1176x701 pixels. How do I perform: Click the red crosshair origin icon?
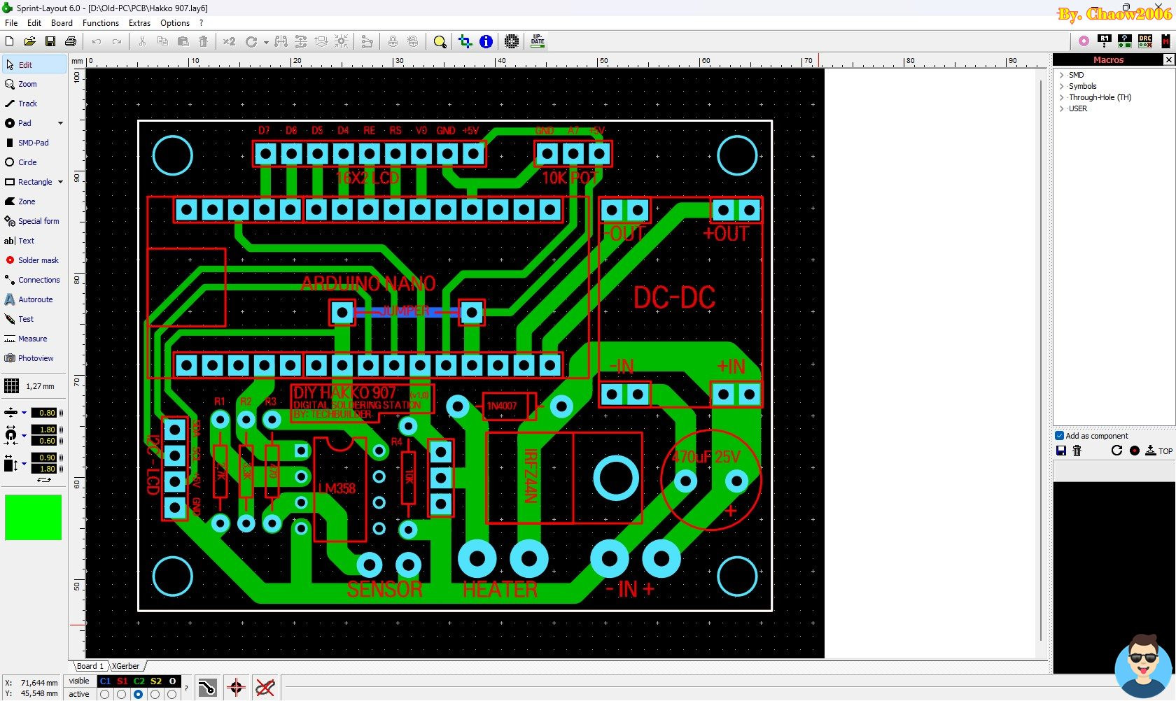(x=237, y=688)
